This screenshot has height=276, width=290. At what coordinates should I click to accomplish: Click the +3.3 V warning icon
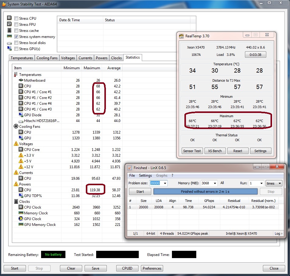point(21,155)
